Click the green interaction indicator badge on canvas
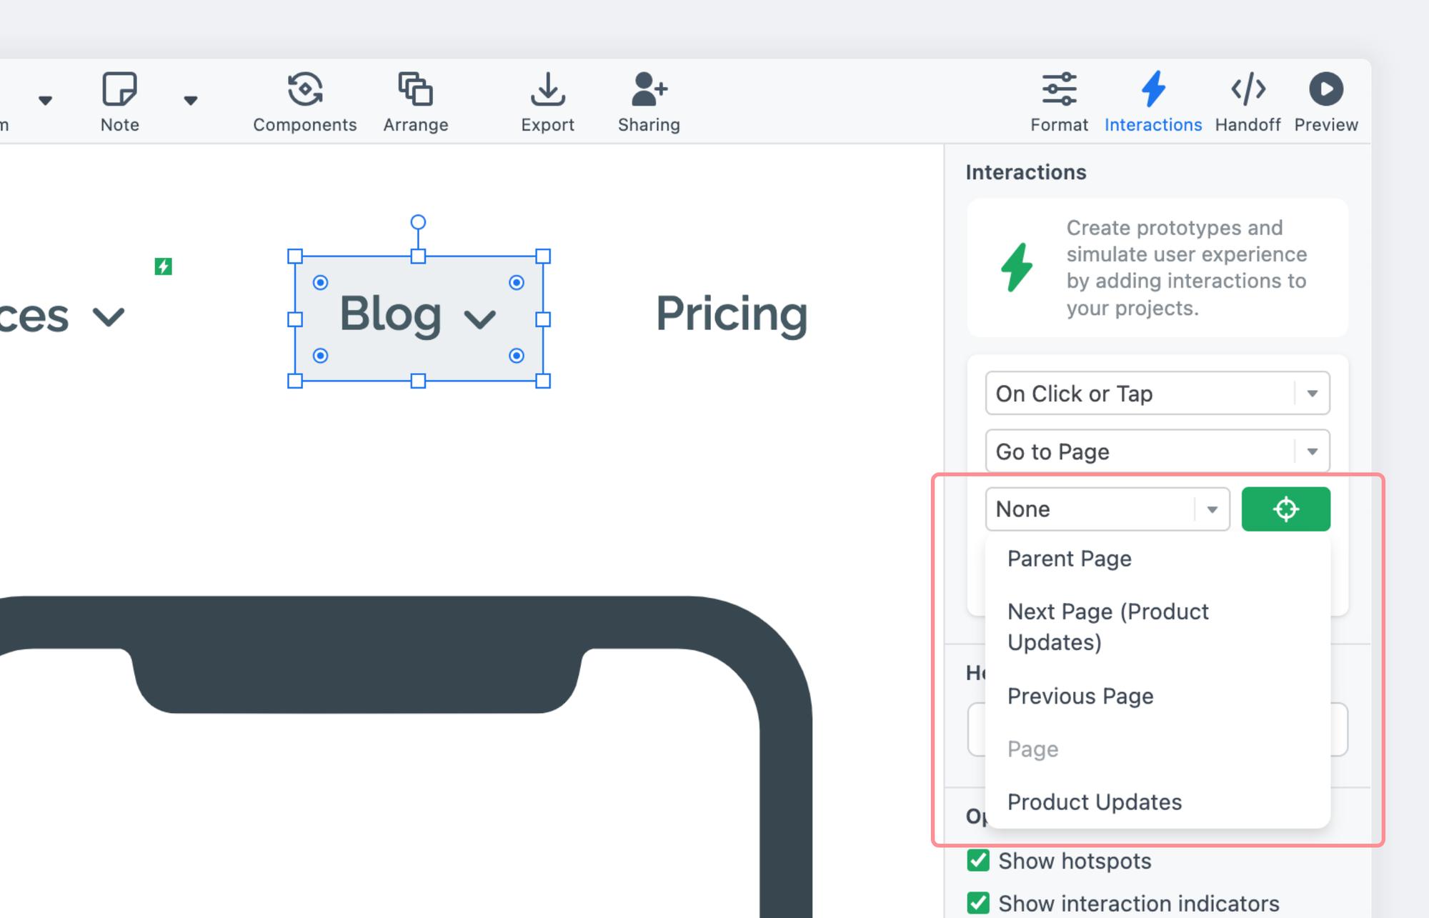 [x=164, y=266]
